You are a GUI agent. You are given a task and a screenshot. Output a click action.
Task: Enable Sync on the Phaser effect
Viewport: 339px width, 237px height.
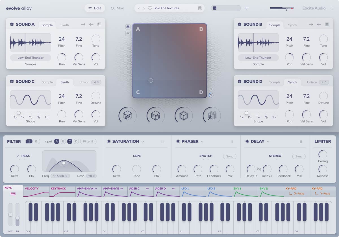coord(230,156)
